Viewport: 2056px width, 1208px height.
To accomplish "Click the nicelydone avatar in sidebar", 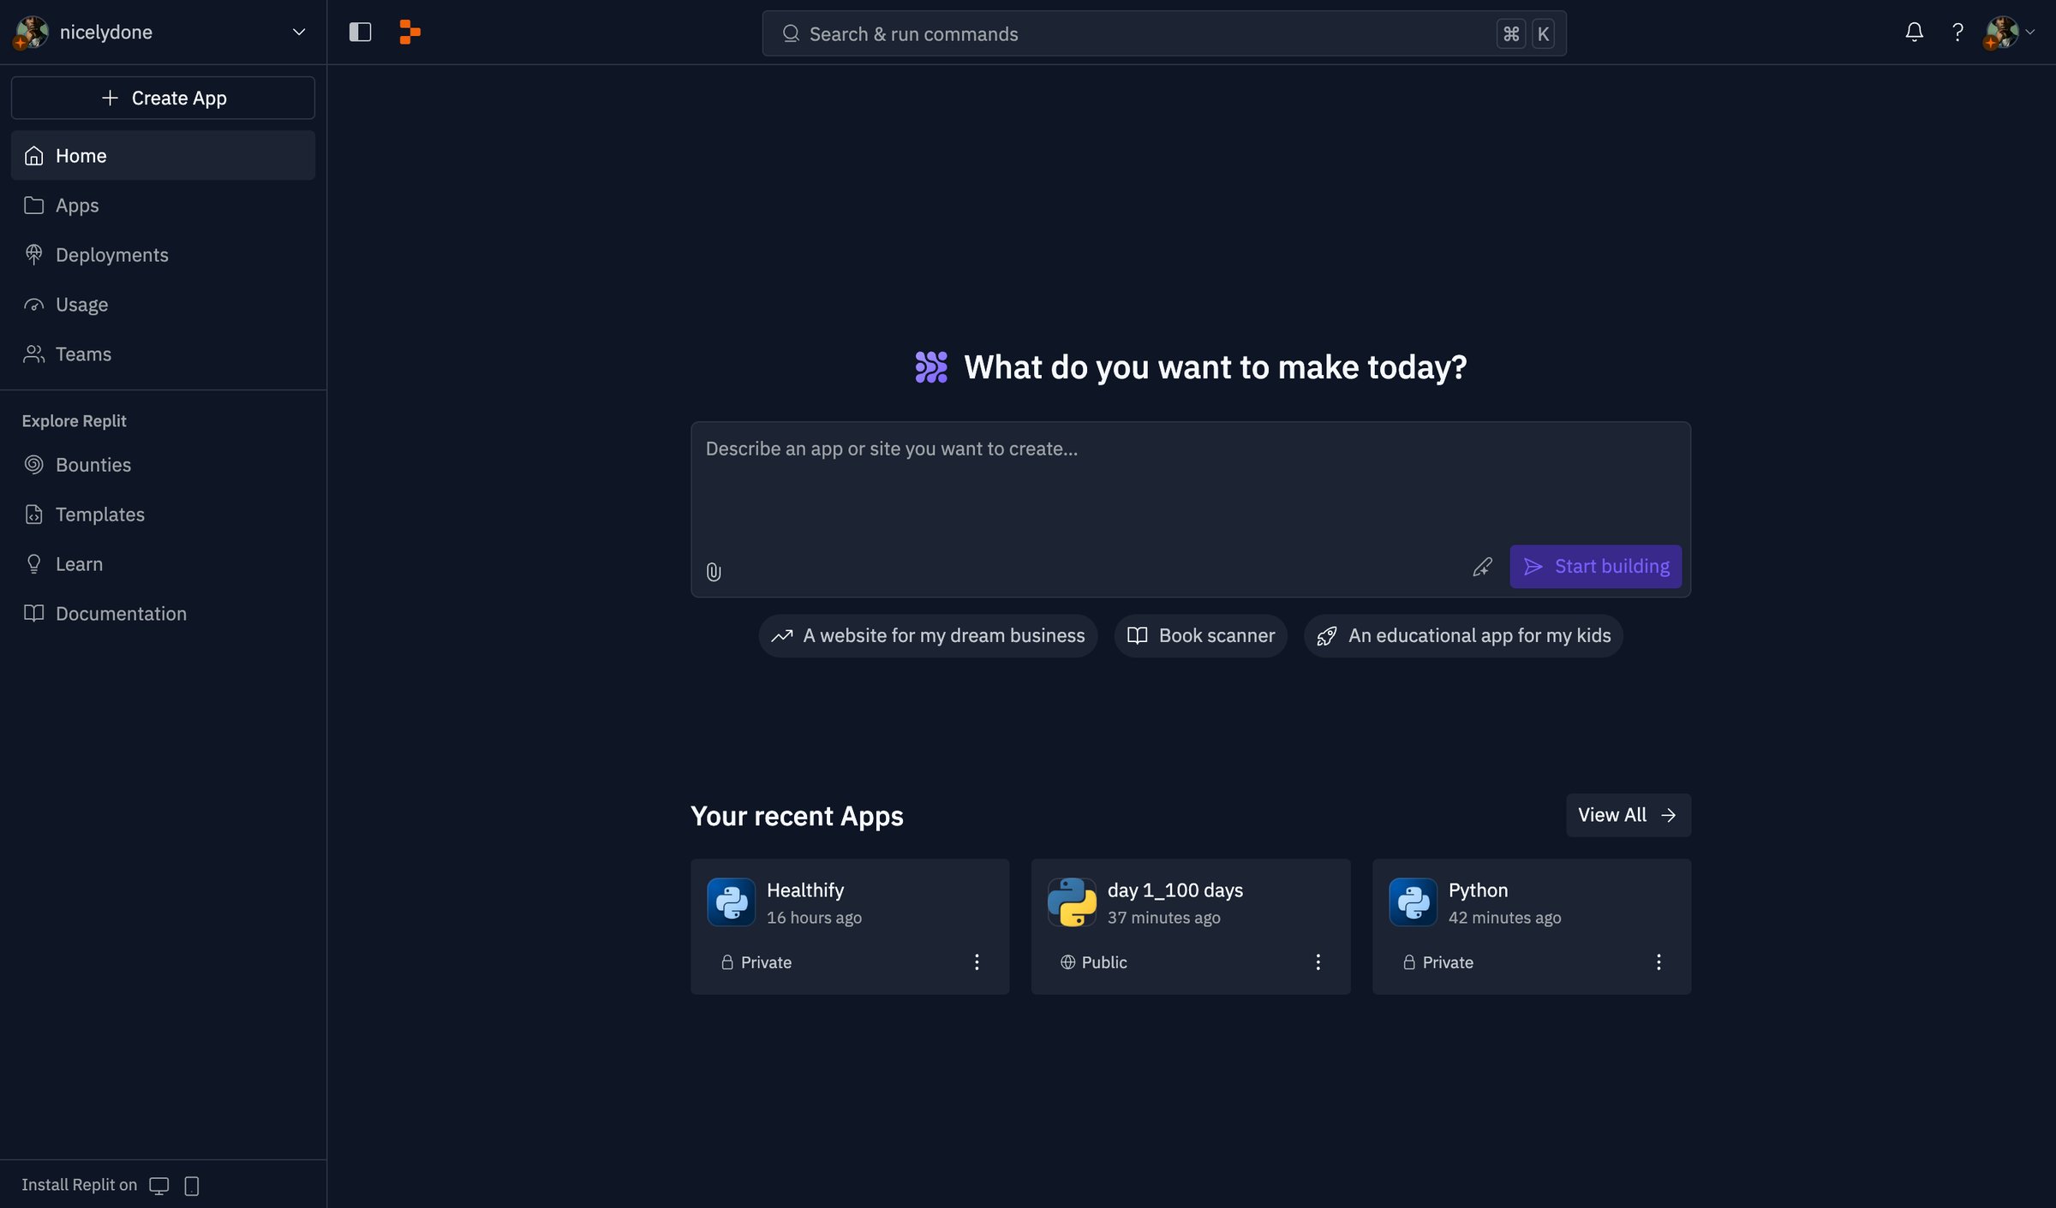I will click(x=32, y=33).
